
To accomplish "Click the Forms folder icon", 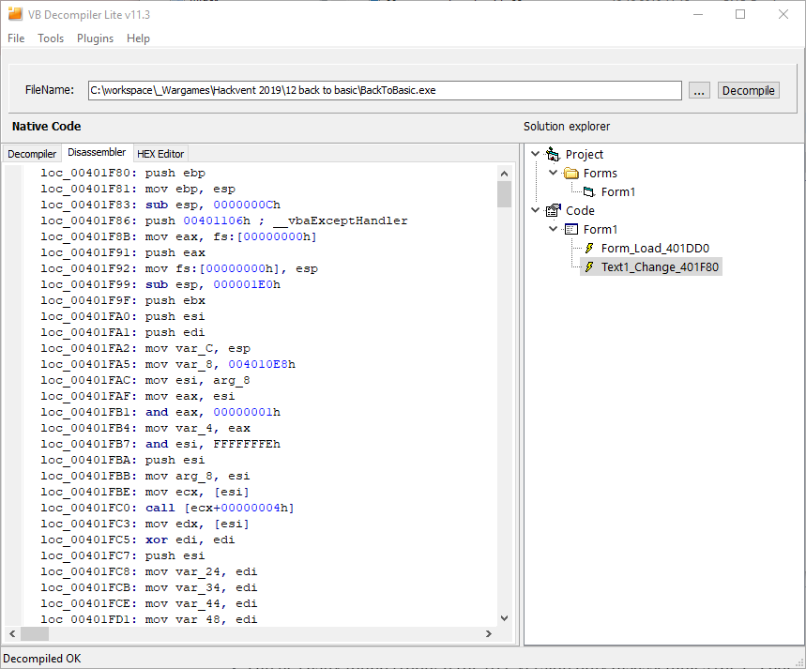I will pyautogui.click(x=571, y=173).
